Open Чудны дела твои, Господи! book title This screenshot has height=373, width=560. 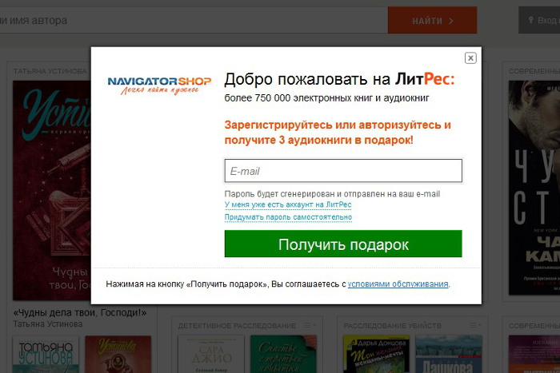[80, 313]
